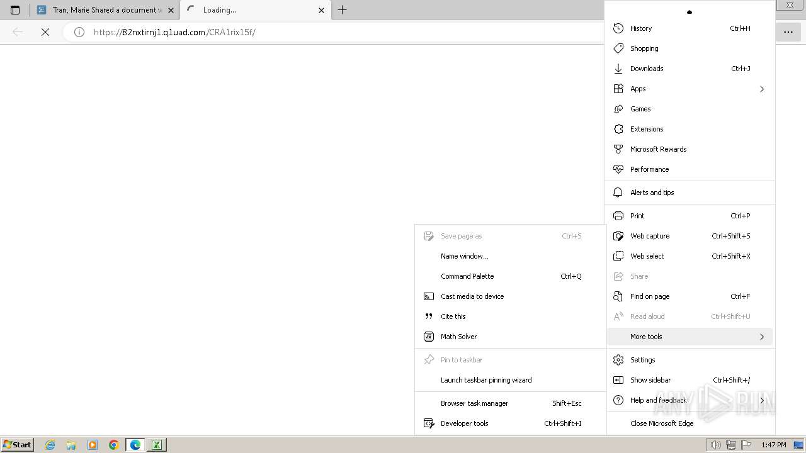Click the Print printer icon

coord(618,216)
